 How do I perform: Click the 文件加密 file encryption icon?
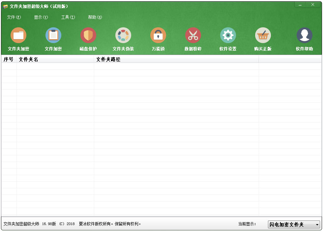pos(53,36)
